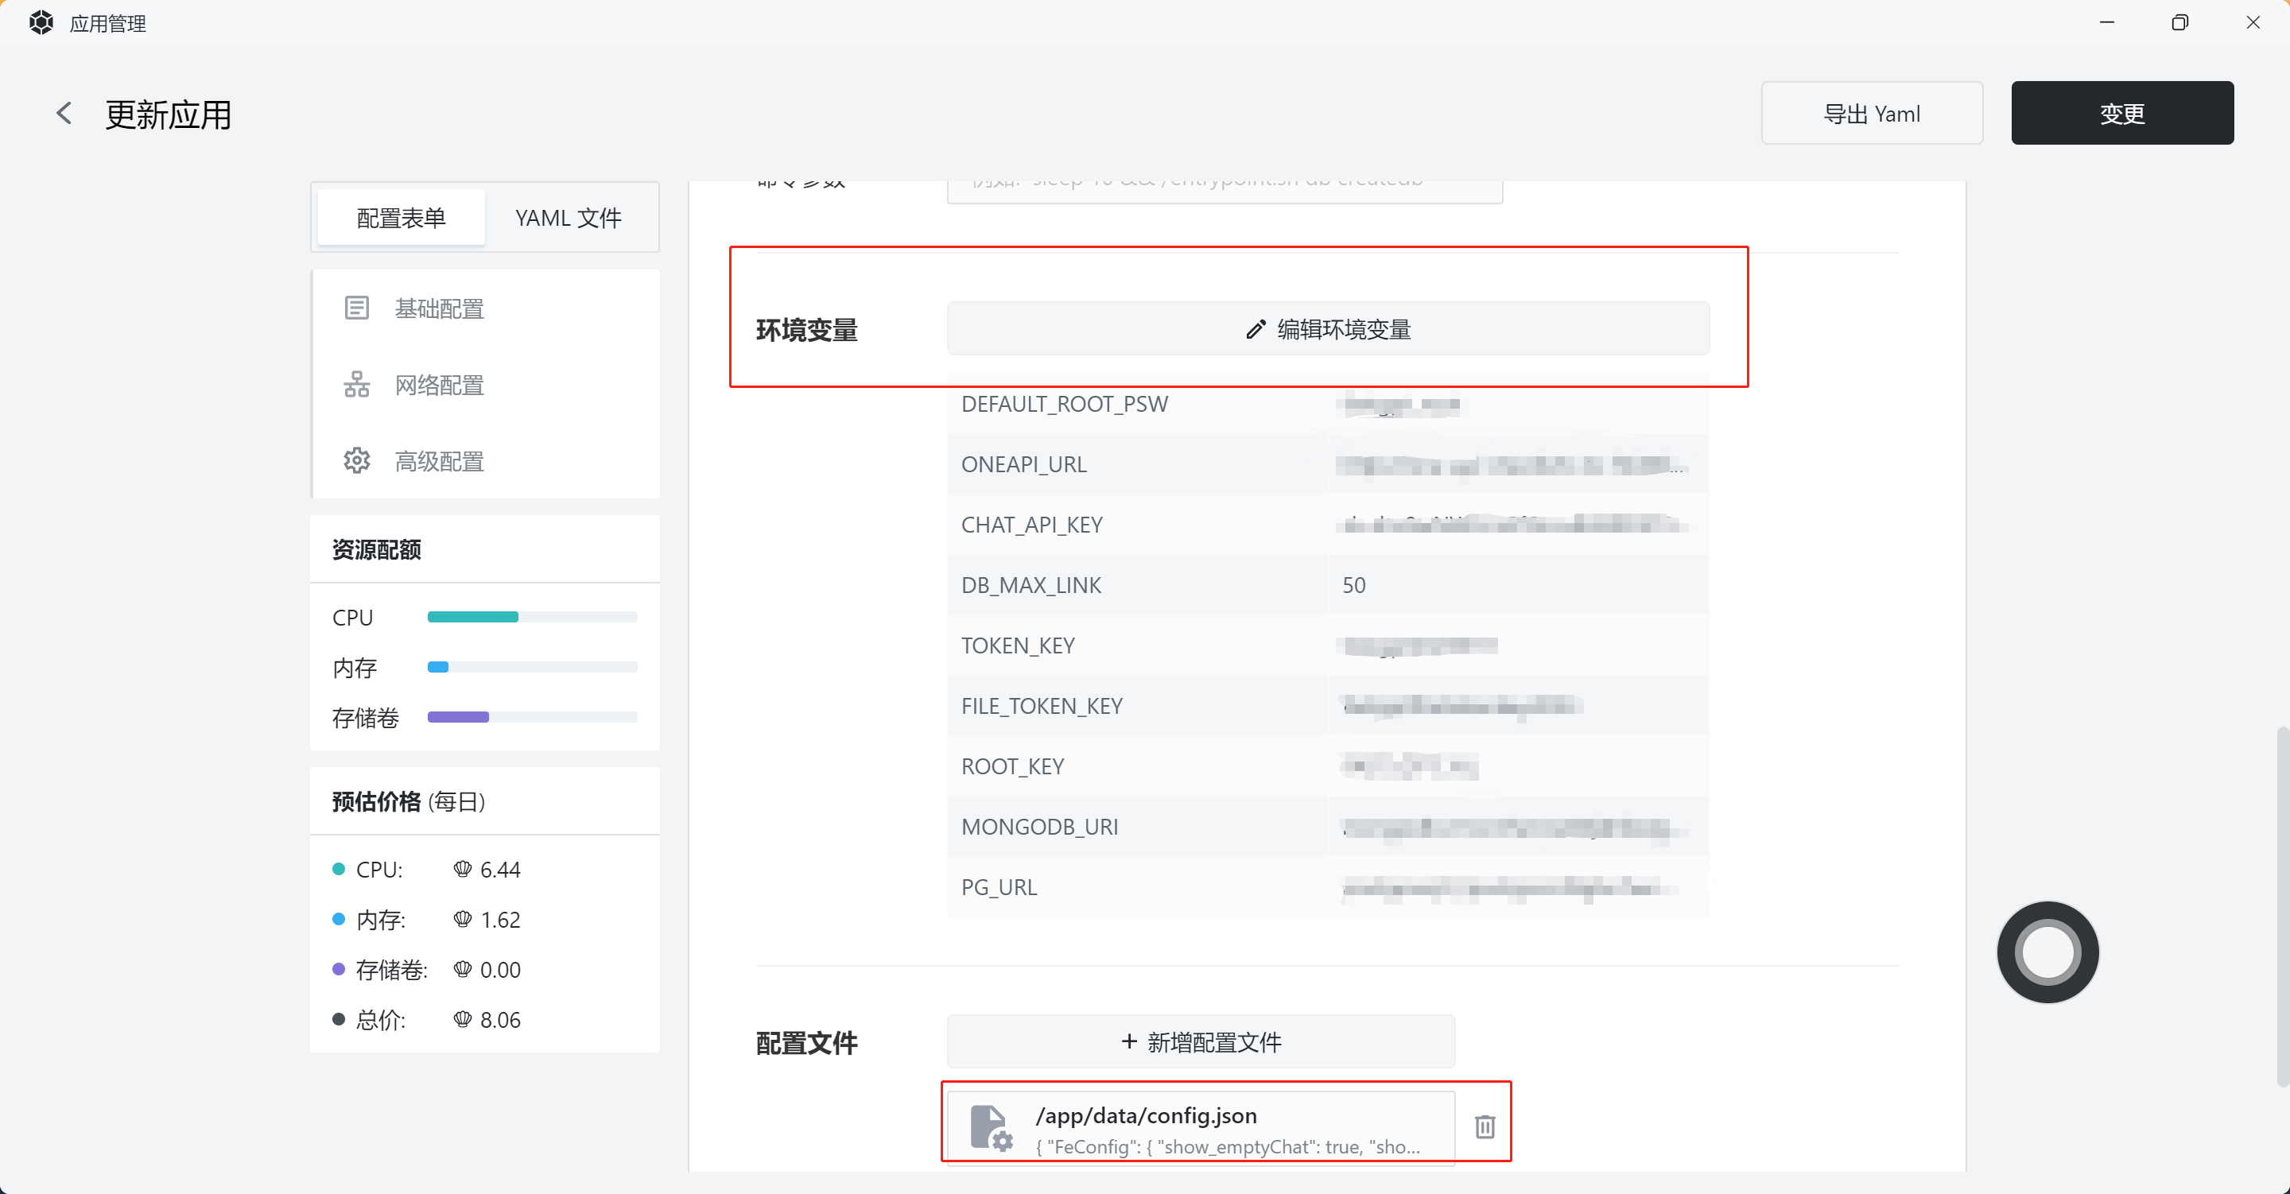This screenshot has width=2290, height=1194.
Task: Click the app logo in title bar
Action: (x=41, y=23)
